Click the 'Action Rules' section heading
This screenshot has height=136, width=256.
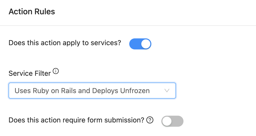[x=32, y=12]
